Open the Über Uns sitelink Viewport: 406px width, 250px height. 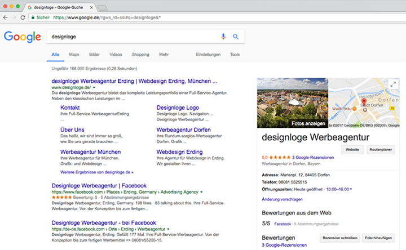pos(72,130)
